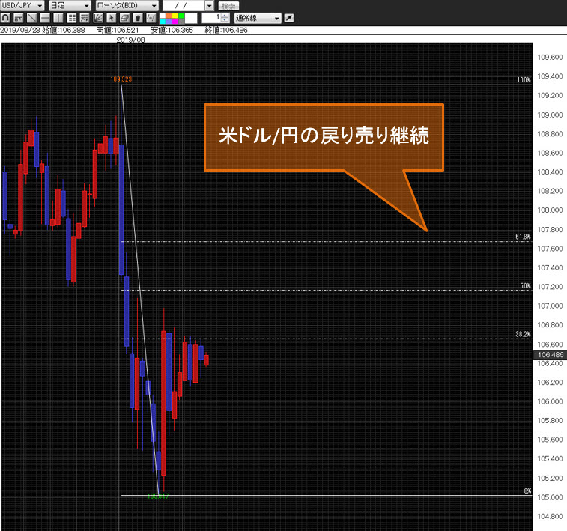Click the 50% Fibonacci level label
Image resolution: width=567 pixels, height=531 pixels.
(x=525, y=285)
